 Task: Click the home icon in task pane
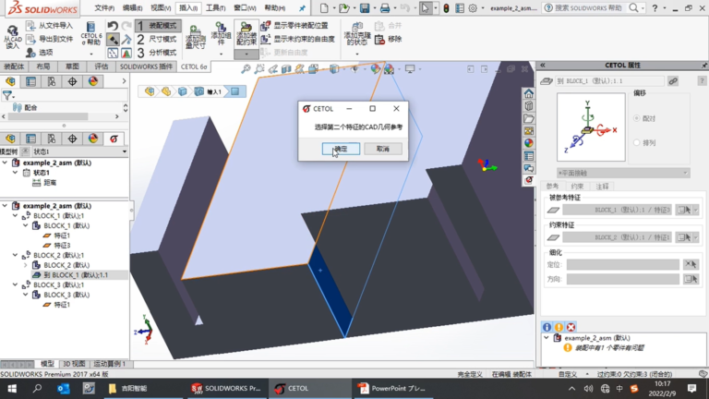click(529, 93)
